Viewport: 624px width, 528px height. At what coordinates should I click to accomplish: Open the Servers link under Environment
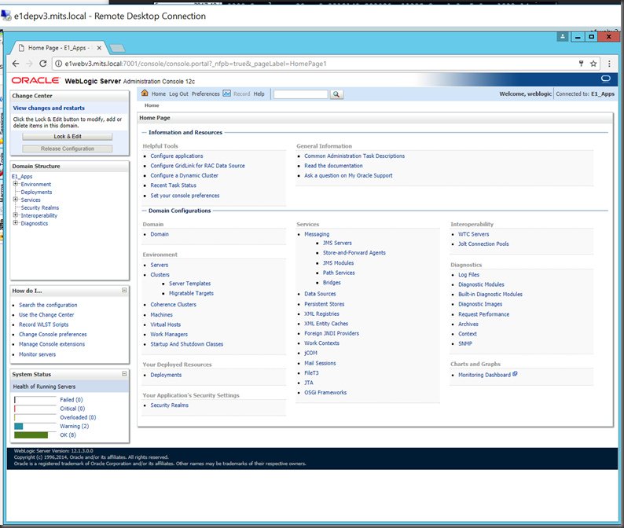(160, 265)
